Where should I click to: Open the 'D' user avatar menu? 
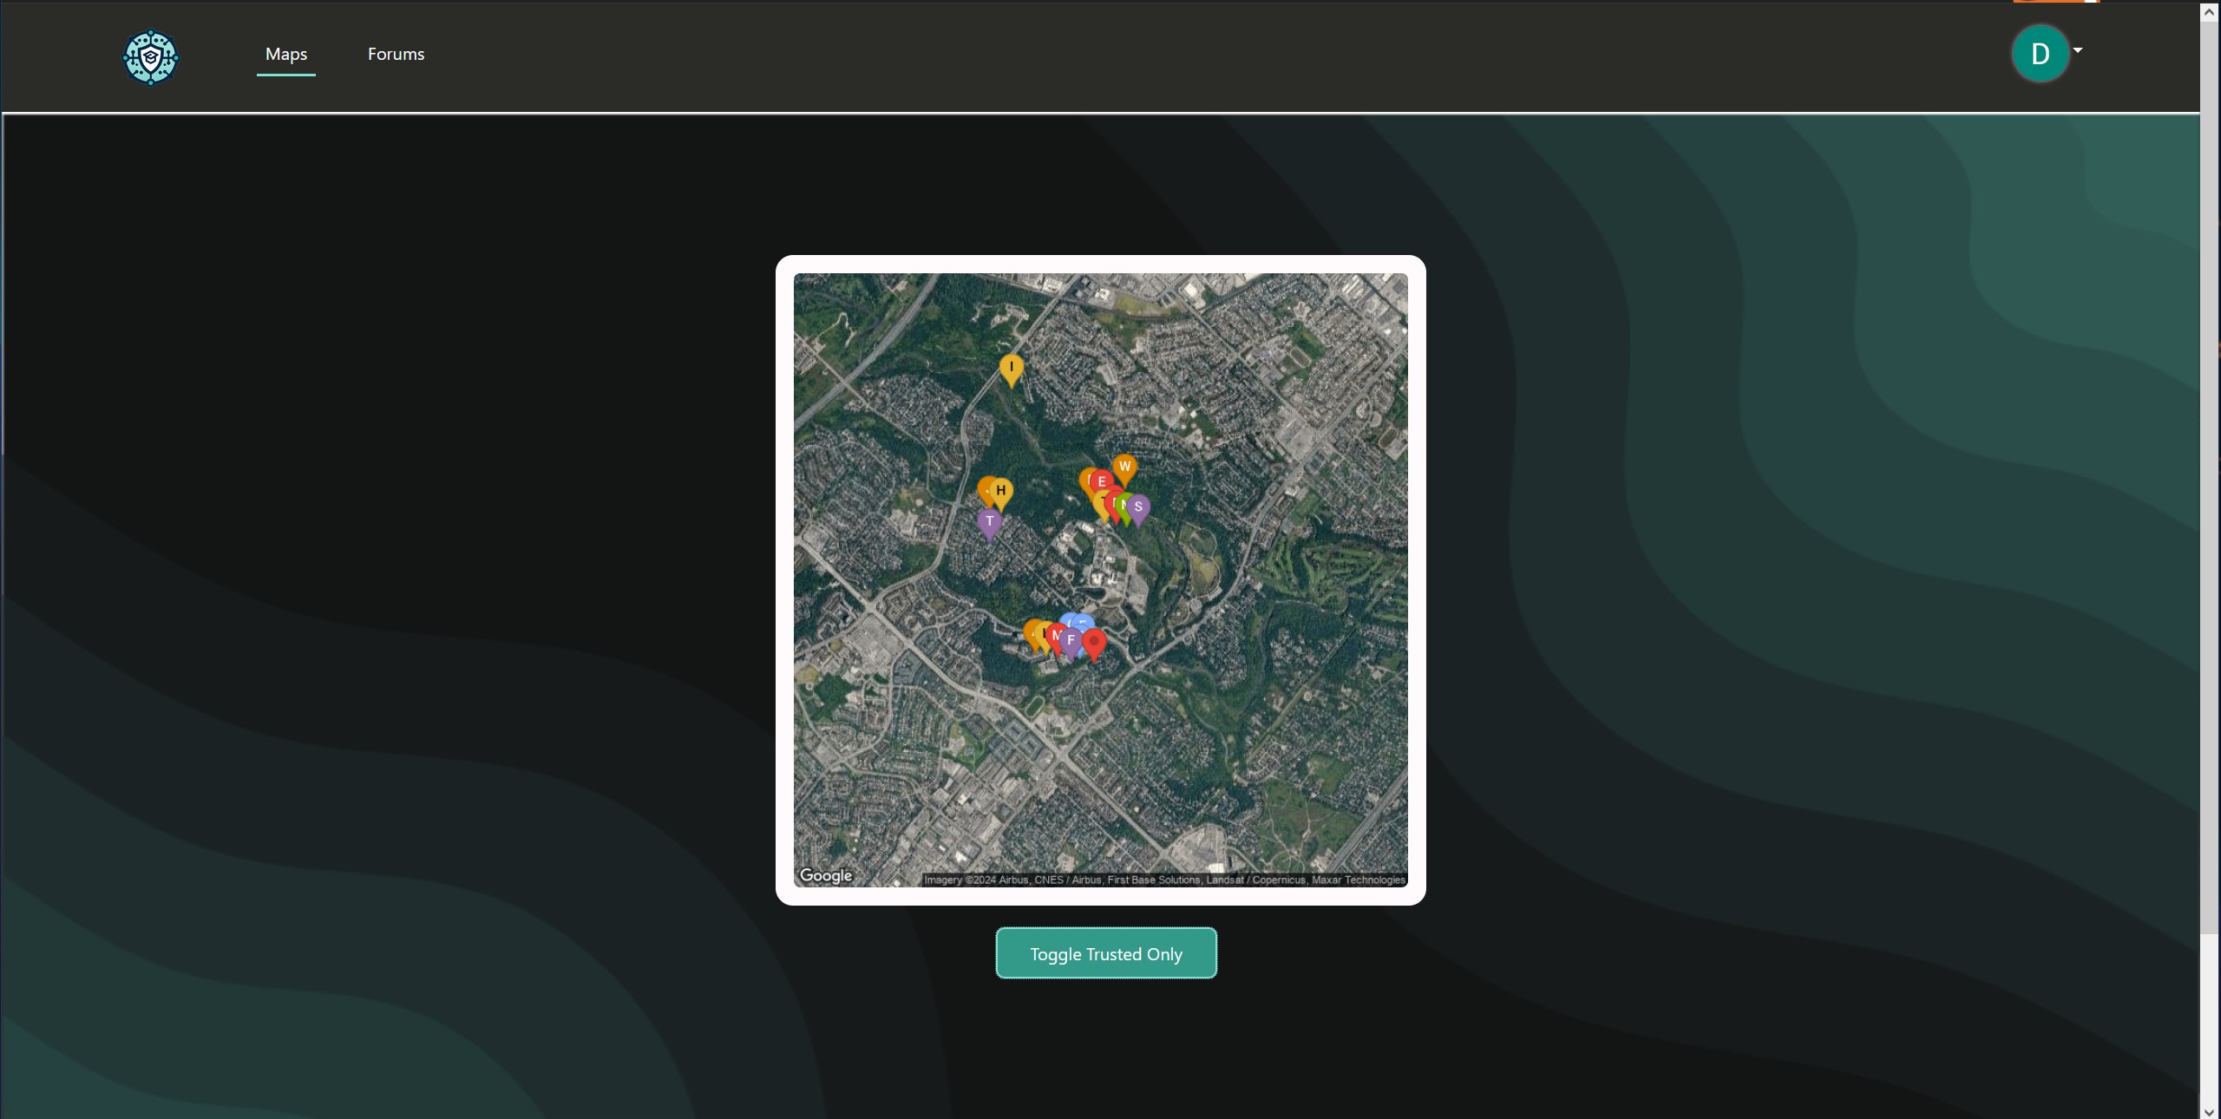(x=2040, y=54)
